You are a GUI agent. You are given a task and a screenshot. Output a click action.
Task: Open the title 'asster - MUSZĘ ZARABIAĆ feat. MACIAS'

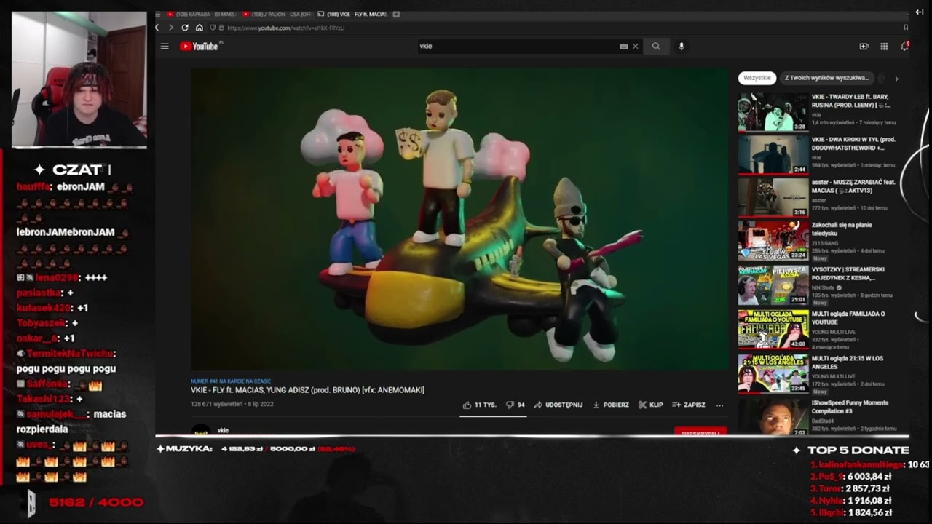853,186
